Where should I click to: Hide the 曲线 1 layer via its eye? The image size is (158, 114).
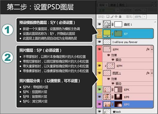(x=99, y=24)
